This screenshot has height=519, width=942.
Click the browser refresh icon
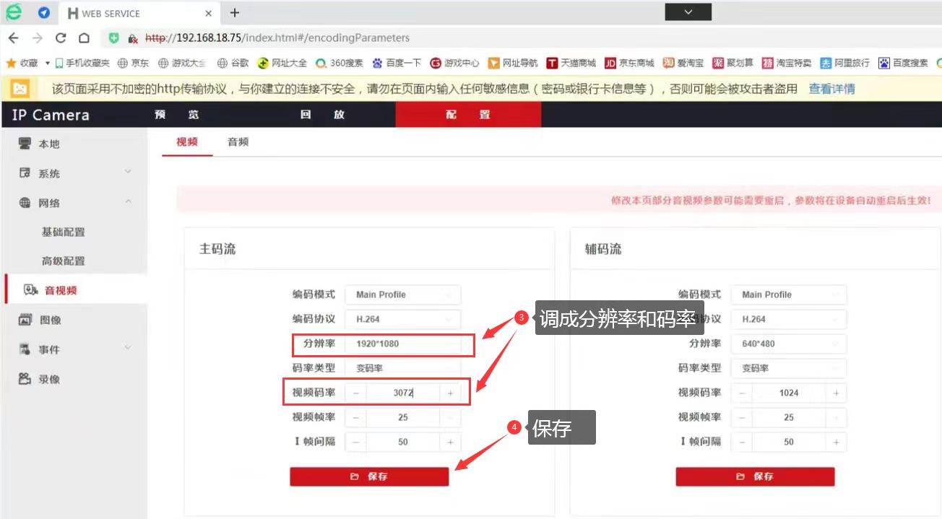click(x=61, y=38)
